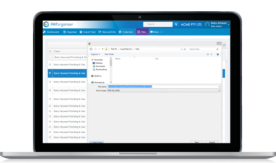Image resolution: width=276 pixels, height=163 pixels.
Task: Open the Files tab
Action: 142,32
